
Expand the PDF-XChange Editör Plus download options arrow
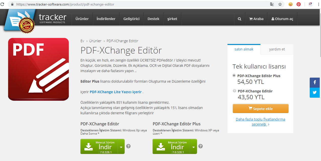[x=194, y=147]
